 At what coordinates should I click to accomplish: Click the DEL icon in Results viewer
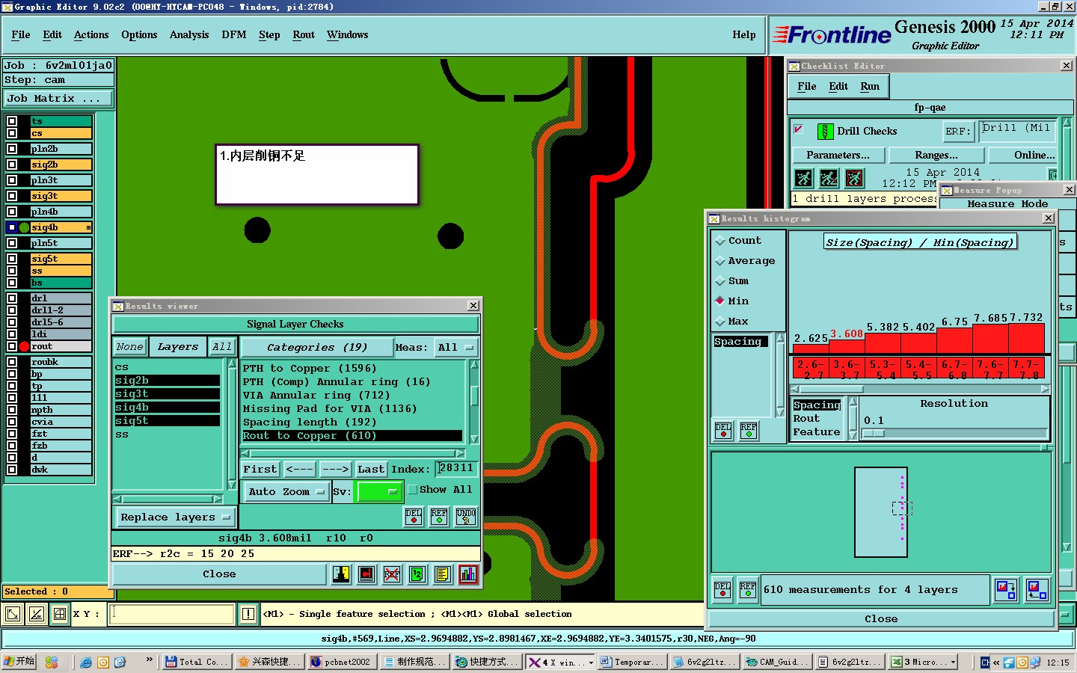tap(414, 517)
